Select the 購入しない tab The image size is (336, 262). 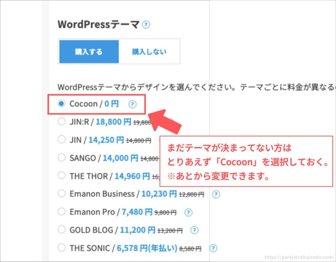coord(149,52)
